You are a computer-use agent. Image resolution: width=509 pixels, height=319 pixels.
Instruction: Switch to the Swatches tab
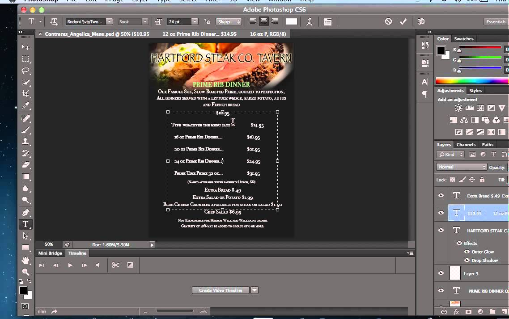click(463, 38)
